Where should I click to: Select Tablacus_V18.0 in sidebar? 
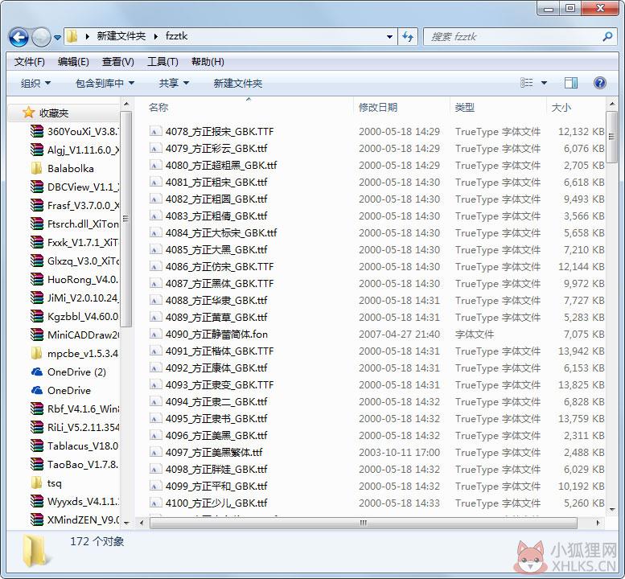click(x=83, y=446)
